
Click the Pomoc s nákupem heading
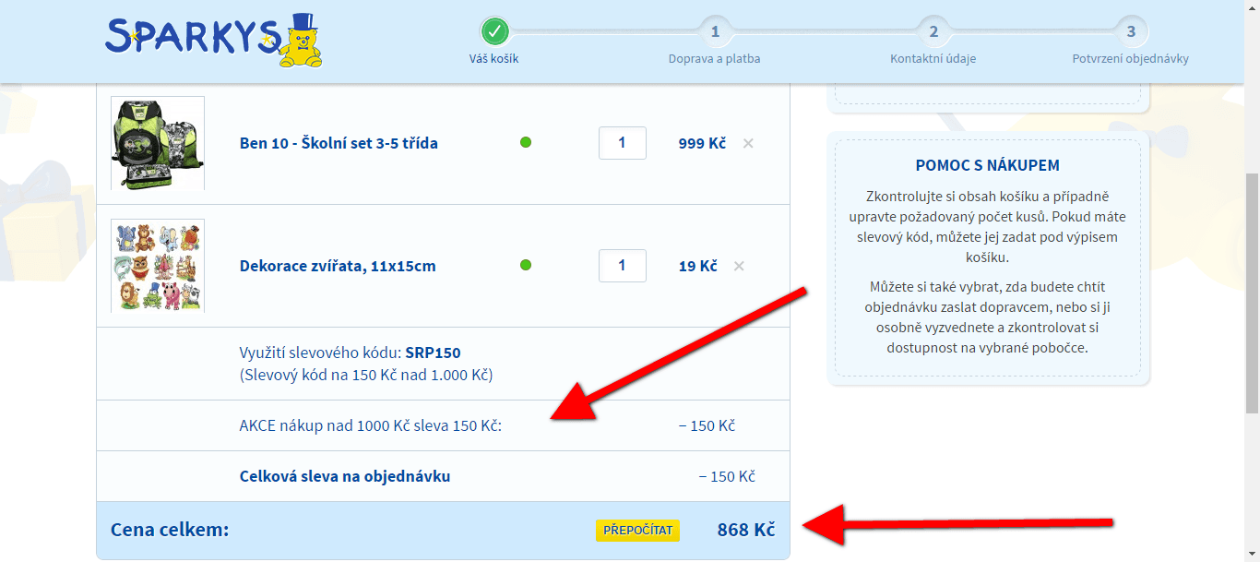(988, 166)
